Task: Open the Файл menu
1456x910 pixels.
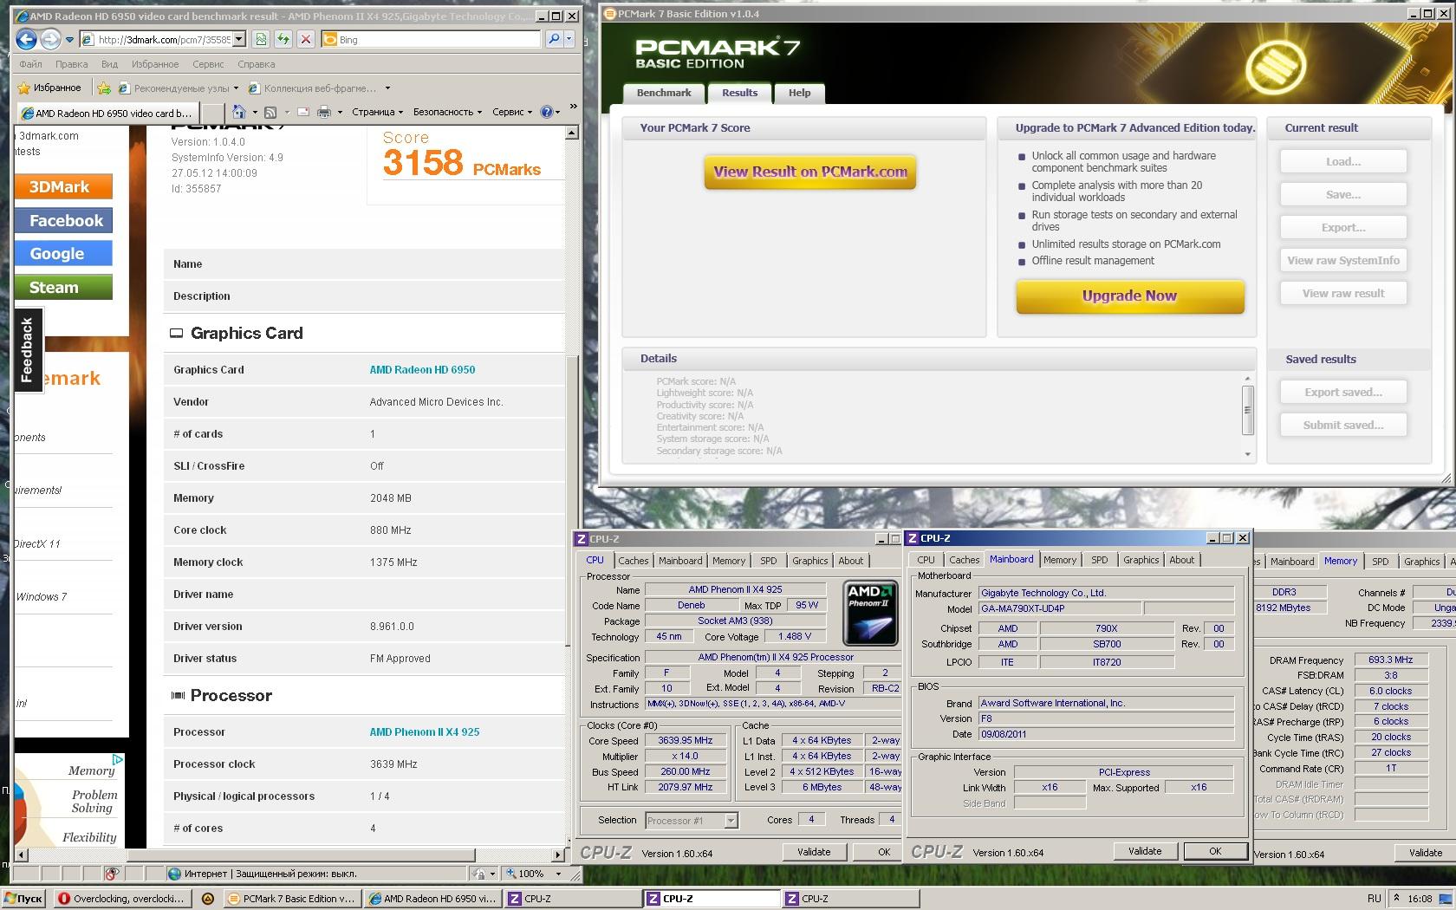Action: click(30, 64)
